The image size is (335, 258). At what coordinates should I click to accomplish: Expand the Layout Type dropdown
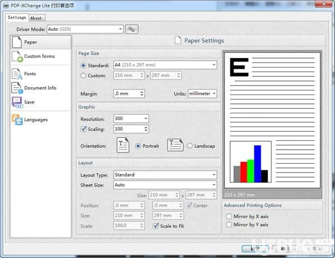point(165,175)
